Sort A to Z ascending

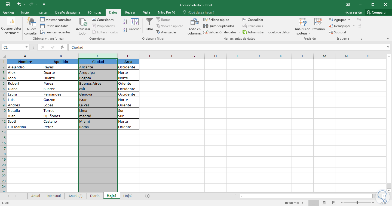125,22
